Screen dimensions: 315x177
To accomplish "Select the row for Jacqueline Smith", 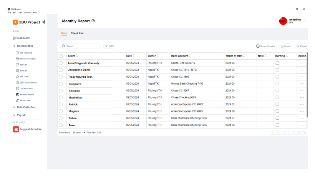I will point(61,70).
